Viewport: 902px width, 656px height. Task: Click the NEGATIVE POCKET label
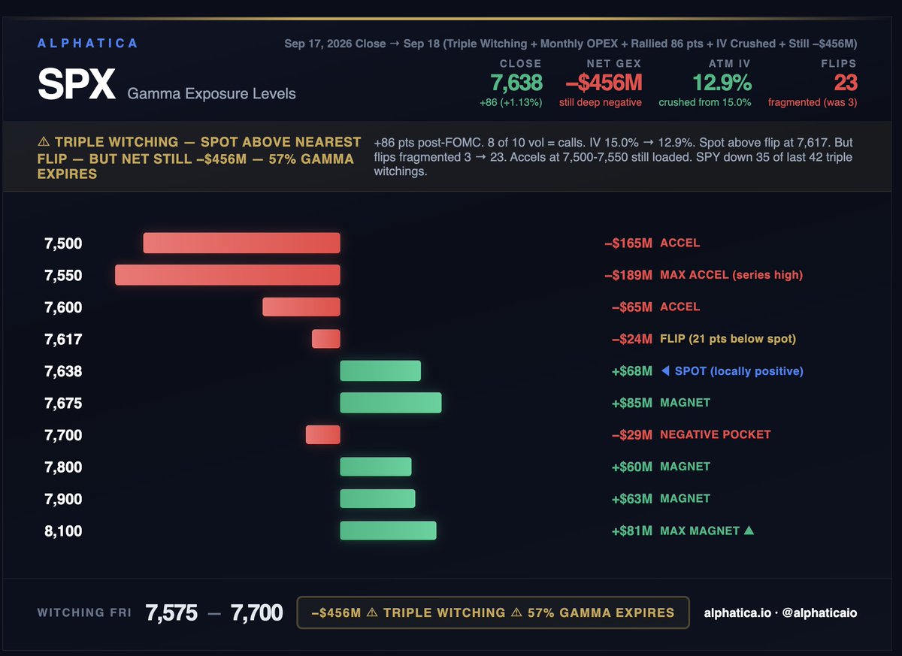(716, 434)
